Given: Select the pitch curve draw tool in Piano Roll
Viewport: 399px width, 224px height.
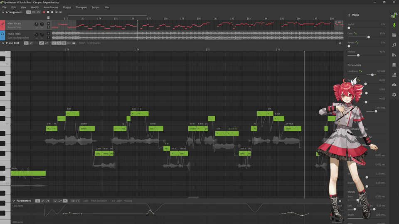Looking at the screenshot, I should (47, 43).
